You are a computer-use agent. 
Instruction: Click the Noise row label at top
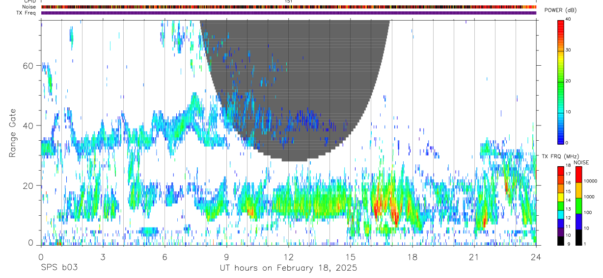(x=28, y=7)
